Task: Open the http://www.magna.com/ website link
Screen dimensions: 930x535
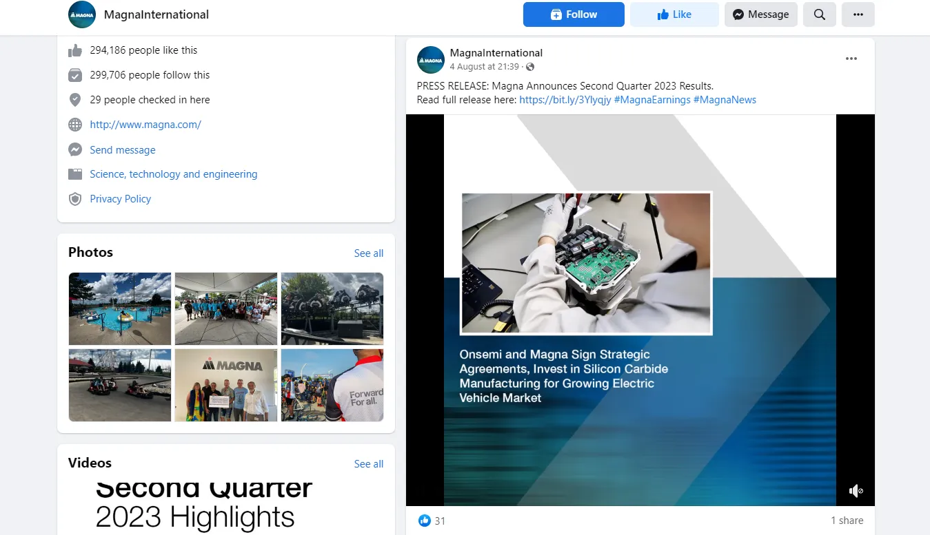Action: (145, 125)
